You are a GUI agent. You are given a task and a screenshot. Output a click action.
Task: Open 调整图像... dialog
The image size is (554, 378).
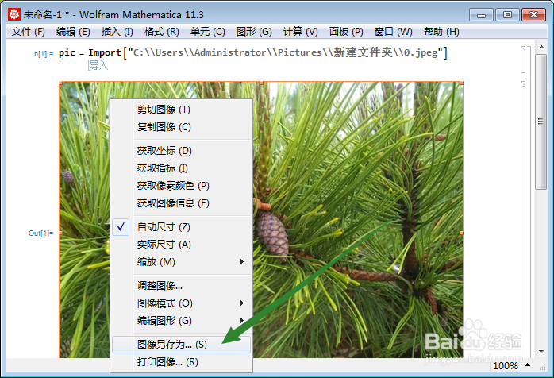[182, 286]
